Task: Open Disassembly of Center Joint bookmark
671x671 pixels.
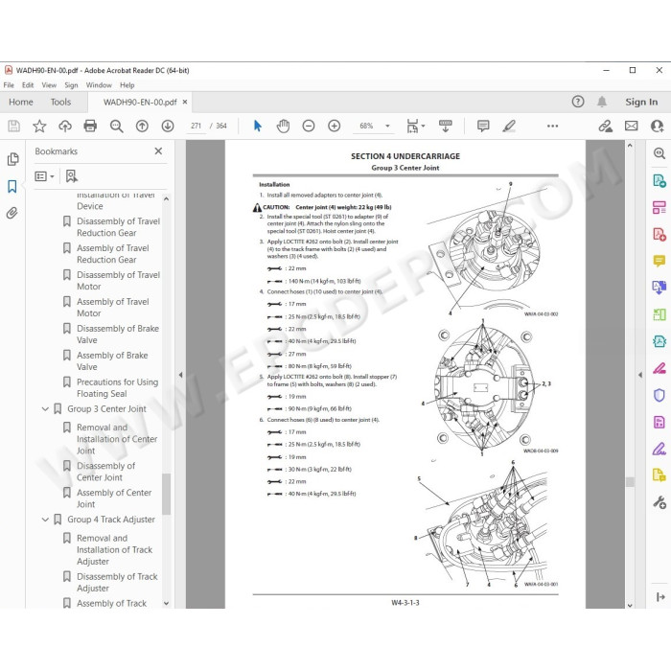Action: coord(105,472)
